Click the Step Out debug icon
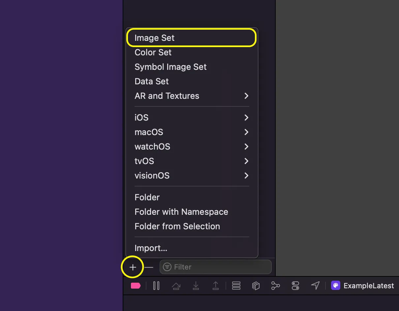The height and width of the screenshot is (311, 399). click(216, 286)
